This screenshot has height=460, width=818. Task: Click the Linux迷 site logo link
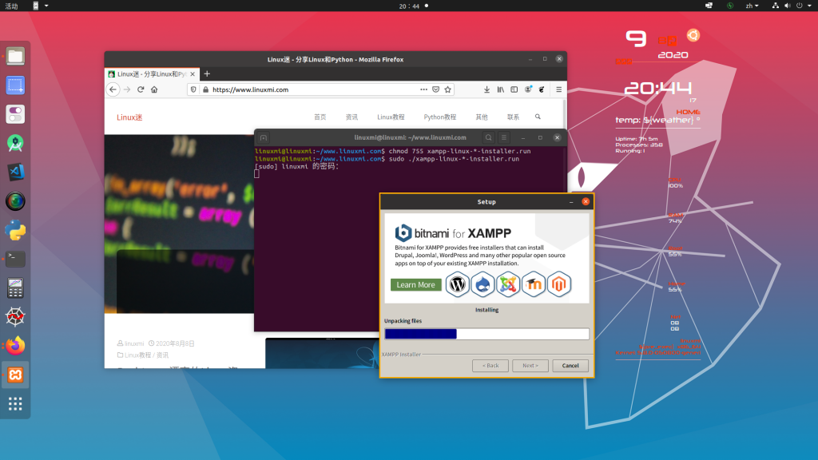(129, 117)
